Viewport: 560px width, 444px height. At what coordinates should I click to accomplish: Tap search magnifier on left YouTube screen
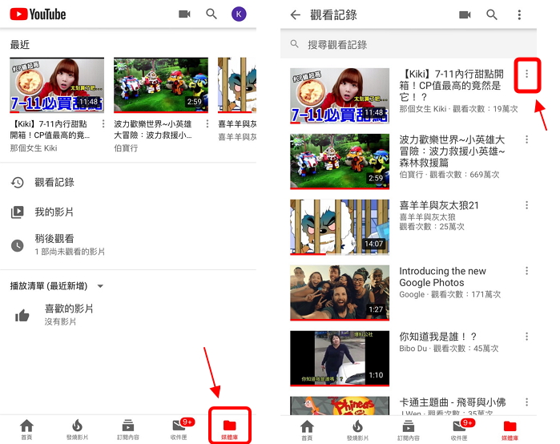(212, 14)
